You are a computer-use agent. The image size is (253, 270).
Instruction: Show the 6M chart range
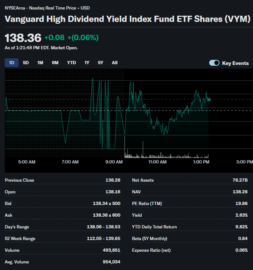point(55,63)
